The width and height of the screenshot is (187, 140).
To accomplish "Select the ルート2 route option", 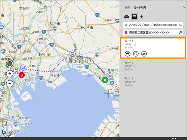I will 153,66.
